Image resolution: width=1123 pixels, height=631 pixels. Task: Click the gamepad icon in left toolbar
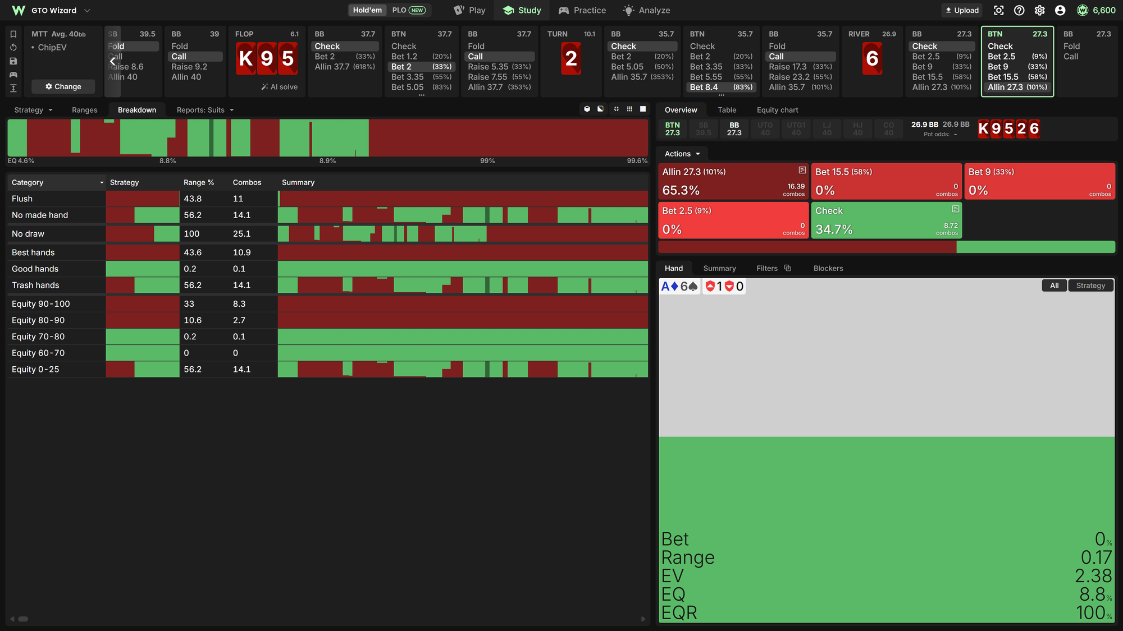pos(13,75)
